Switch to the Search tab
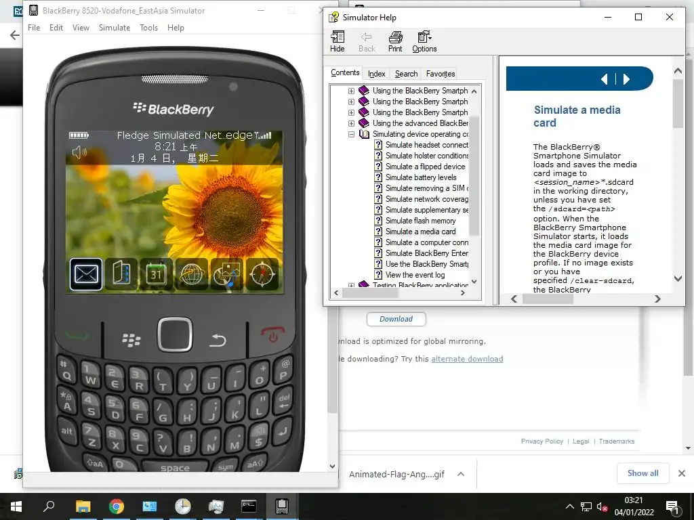Image resolution: width=694 pixels, height=520 pixels. pos(407,74)
